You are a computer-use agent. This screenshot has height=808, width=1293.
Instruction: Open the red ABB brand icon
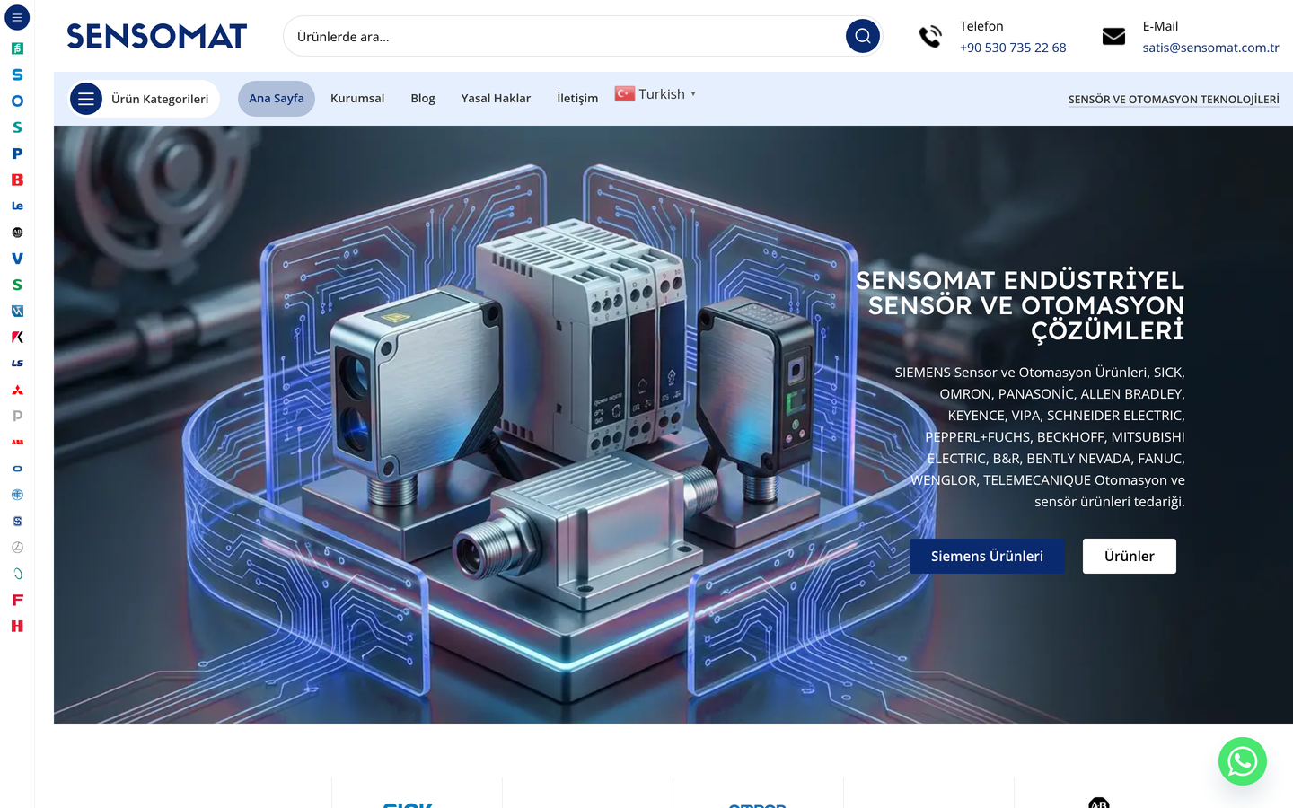pyautogui.click(x=17, y=442)
